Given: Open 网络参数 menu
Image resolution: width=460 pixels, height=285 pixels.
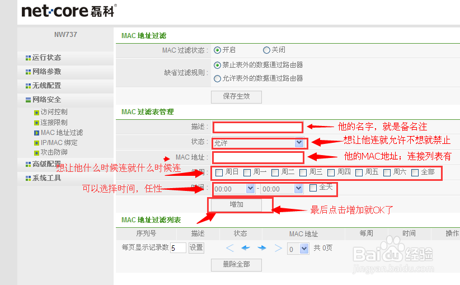Looking at the screenshot, I should 46,72.
